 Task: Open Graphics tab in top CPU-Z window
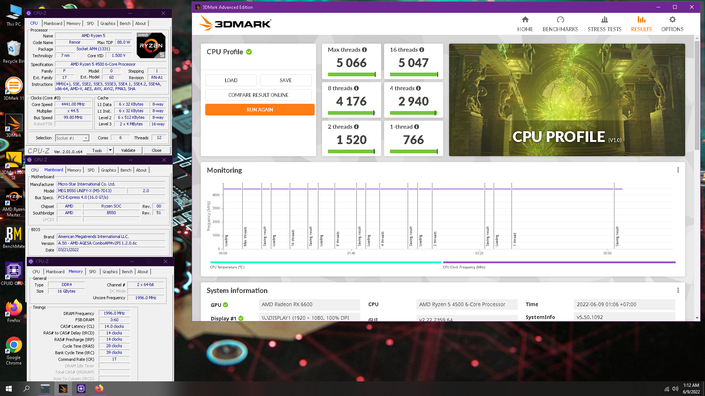tap(108, 23)
